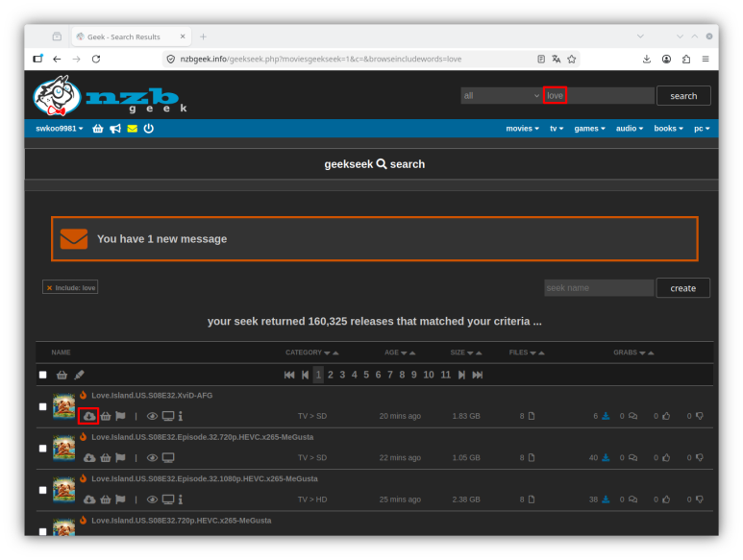Open monitor icon for Episode.32.720p.HEVC release
The image size is (743, 560).
pyautogui.click(x=168, y=458)
